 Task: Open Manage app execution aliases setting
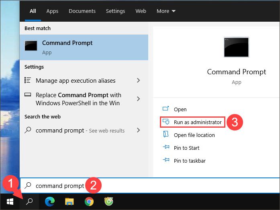84,80
